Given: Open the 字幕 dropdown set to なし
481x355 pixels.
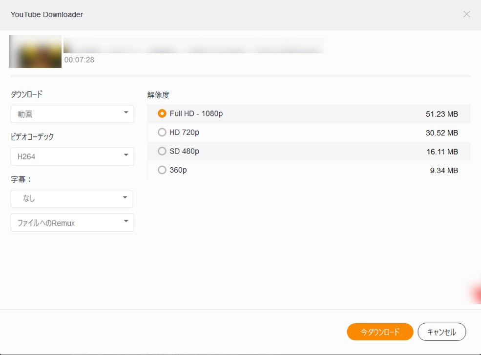Looking at the screenshot, I should (72, 199).
